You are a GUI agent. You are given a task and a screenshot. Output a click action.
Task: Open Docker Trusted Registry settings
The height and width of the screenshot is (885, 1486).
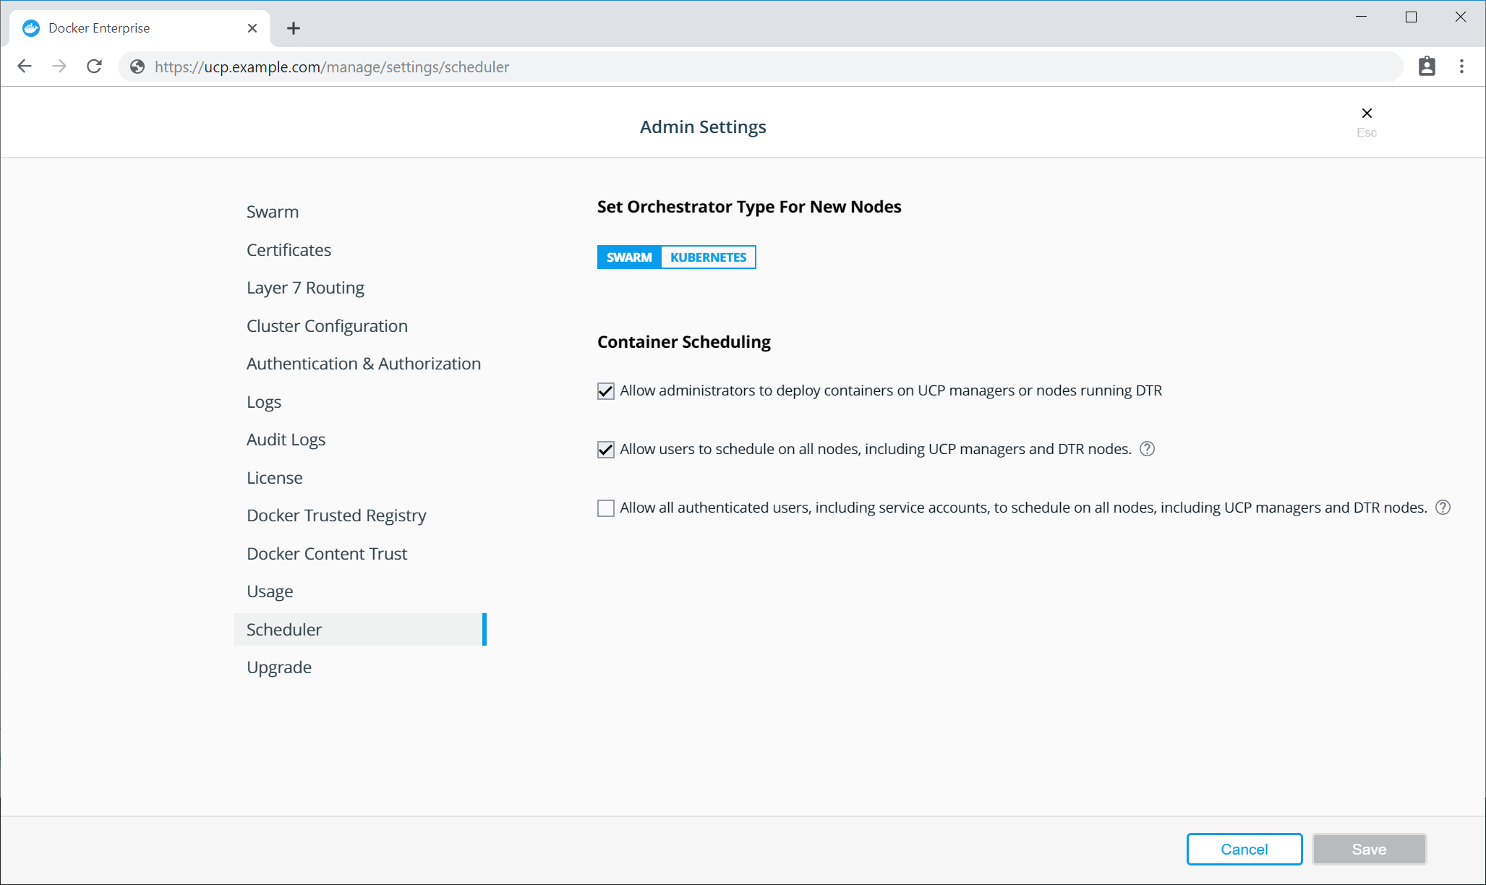coord(336,516)
